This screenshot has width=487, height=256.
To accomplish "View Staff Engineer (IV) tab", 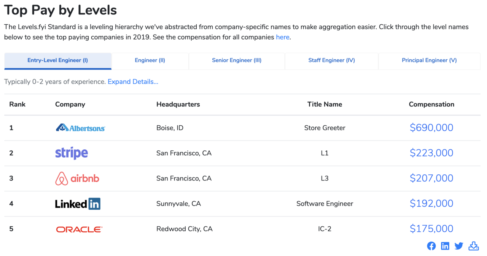I will tap(332, 61).
